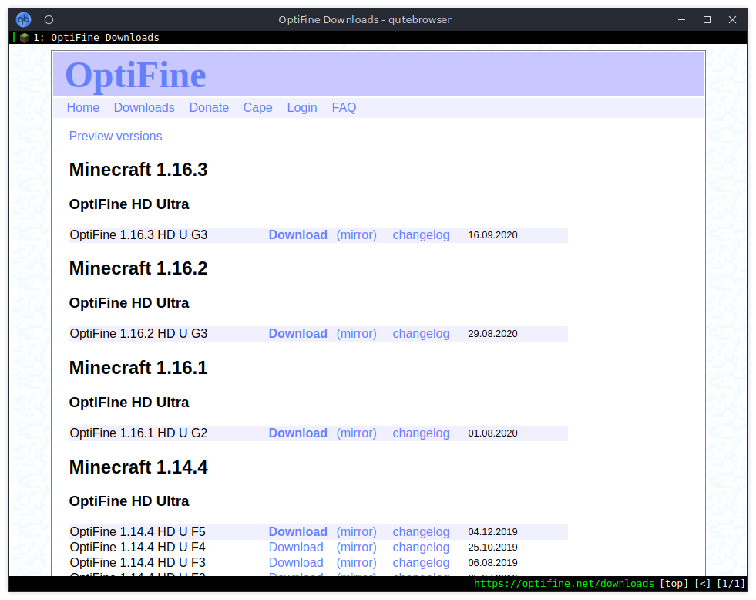Open the Downloads navigation link
This screenshot has width=756, height=600.
tap(144, 108)
